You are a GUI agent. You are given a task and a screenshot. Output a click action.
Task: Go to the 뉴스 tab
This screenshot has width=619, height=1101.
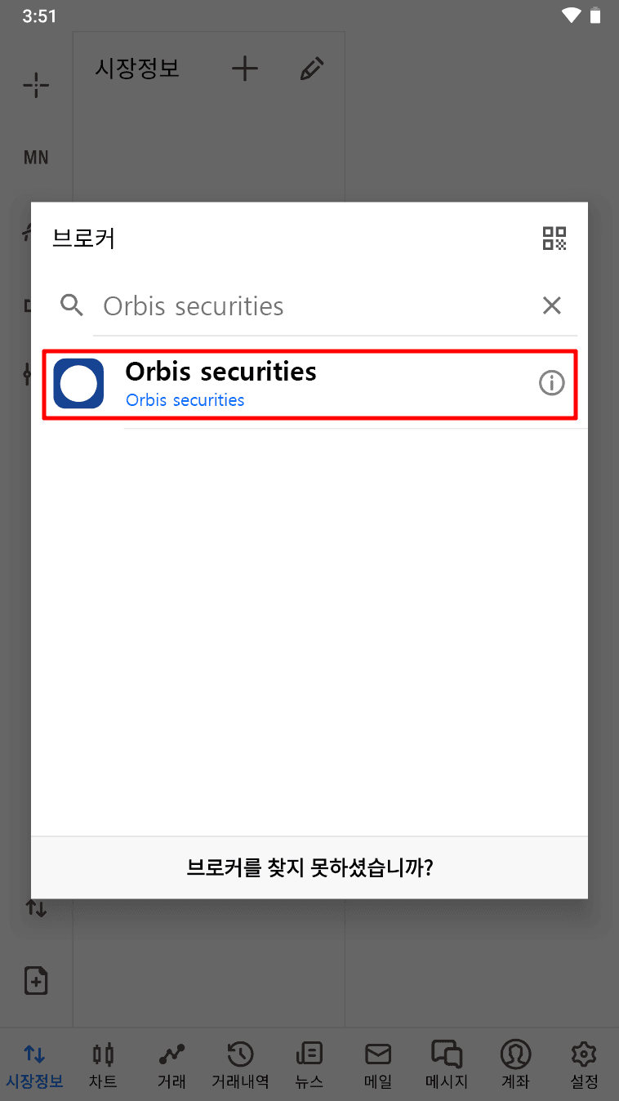tap(309, 1065)
